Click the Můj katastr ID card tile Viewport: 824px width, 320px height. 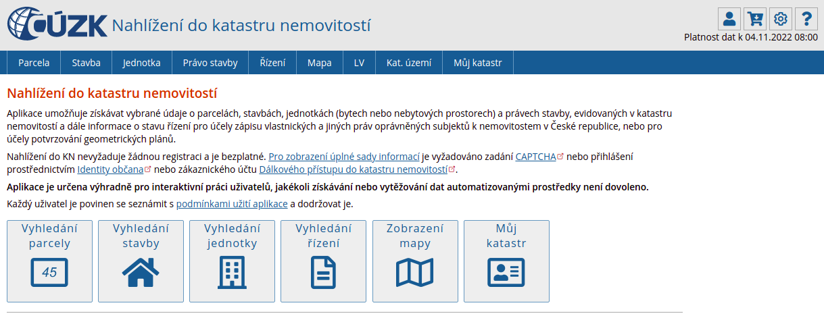tap(506, 261)
